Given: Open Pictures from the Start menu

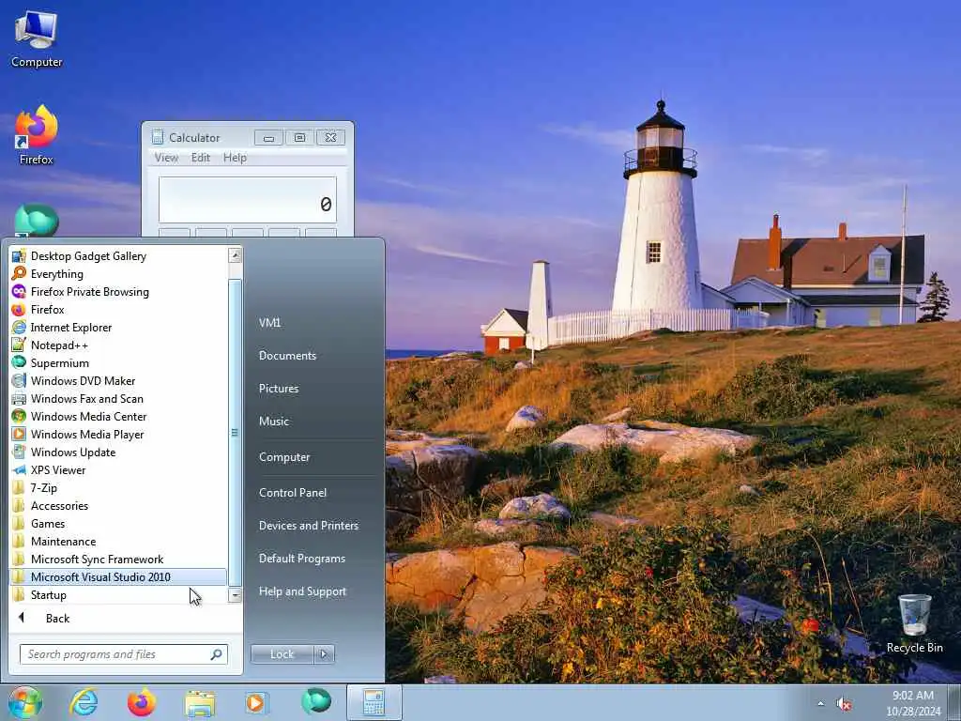Looking at the screenshot, I should click(279, 389).
